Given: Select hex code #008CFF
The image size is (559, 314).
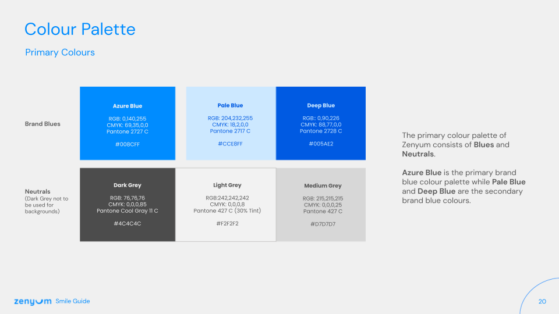Looking at the screenshot, I should pyautogui.click(x=128, y=144).
